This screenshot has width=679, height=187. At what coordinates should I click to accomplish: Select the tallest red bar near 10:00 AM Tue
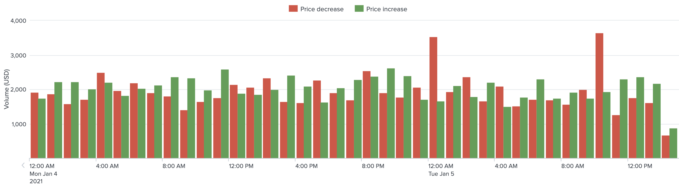tap(599, 95)
